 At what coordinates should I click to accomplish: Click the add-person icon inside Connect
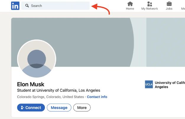point(22,108)
